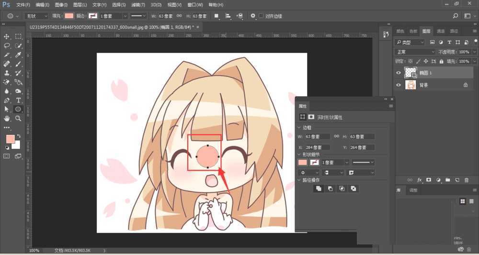479x255 pixels.
Task: Select the Eyedropper tool
Action: point(19,55)
